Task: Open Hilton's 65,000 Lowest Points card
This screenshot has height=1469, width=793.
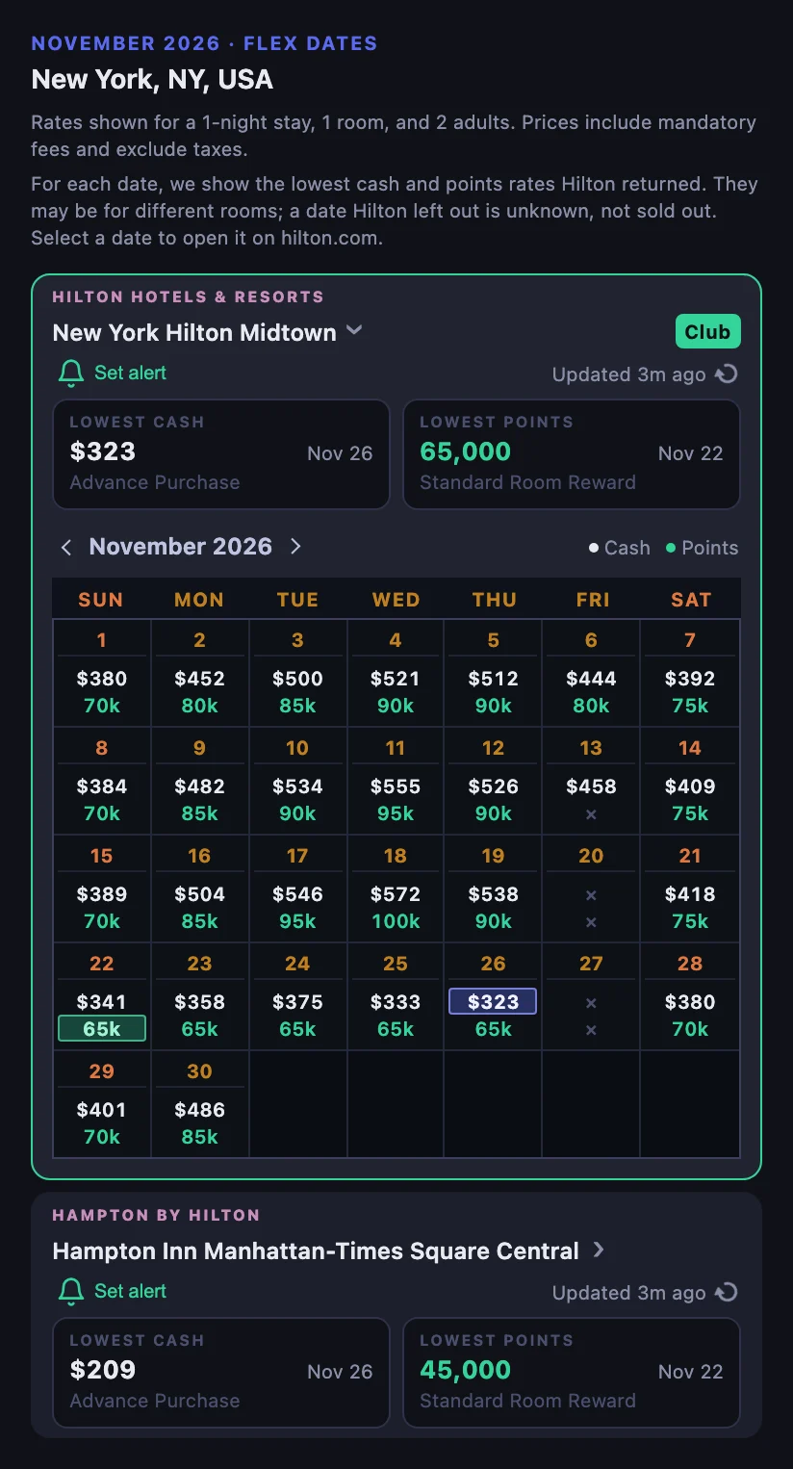Action: (x=572, y=454)
